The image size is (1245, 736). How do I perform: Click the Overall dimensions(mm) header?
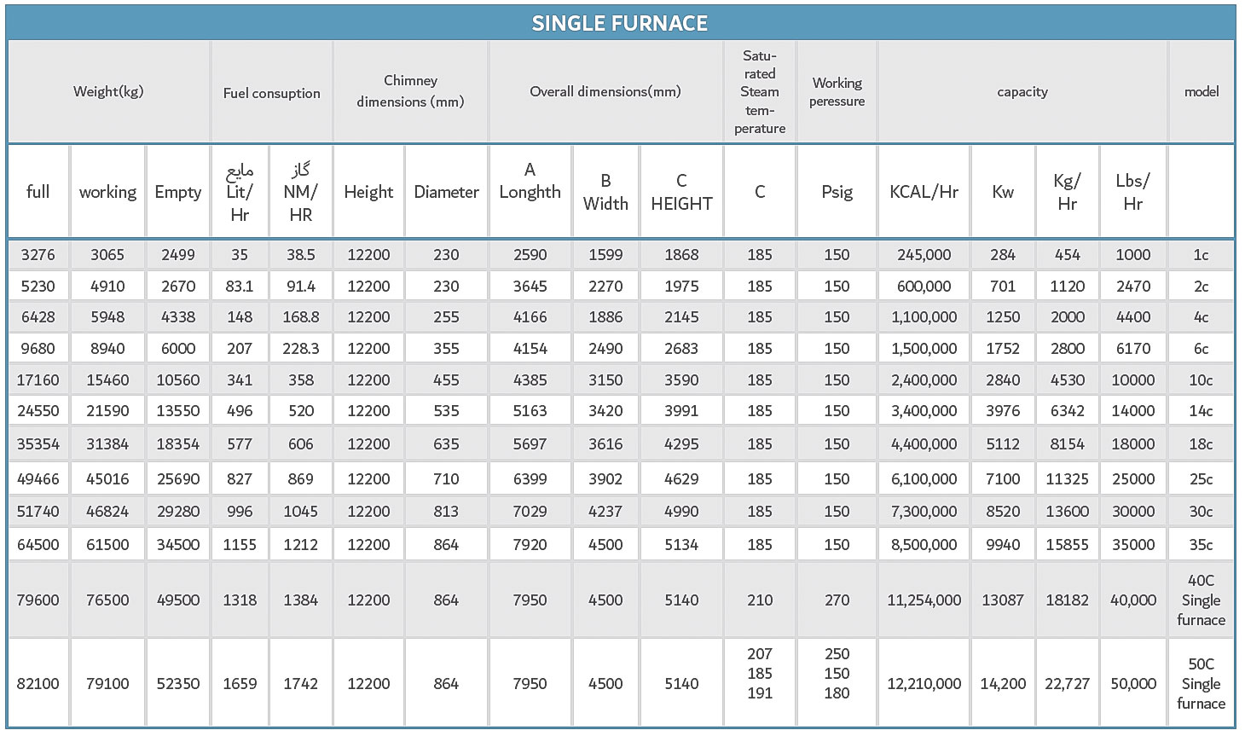[605, 91]
